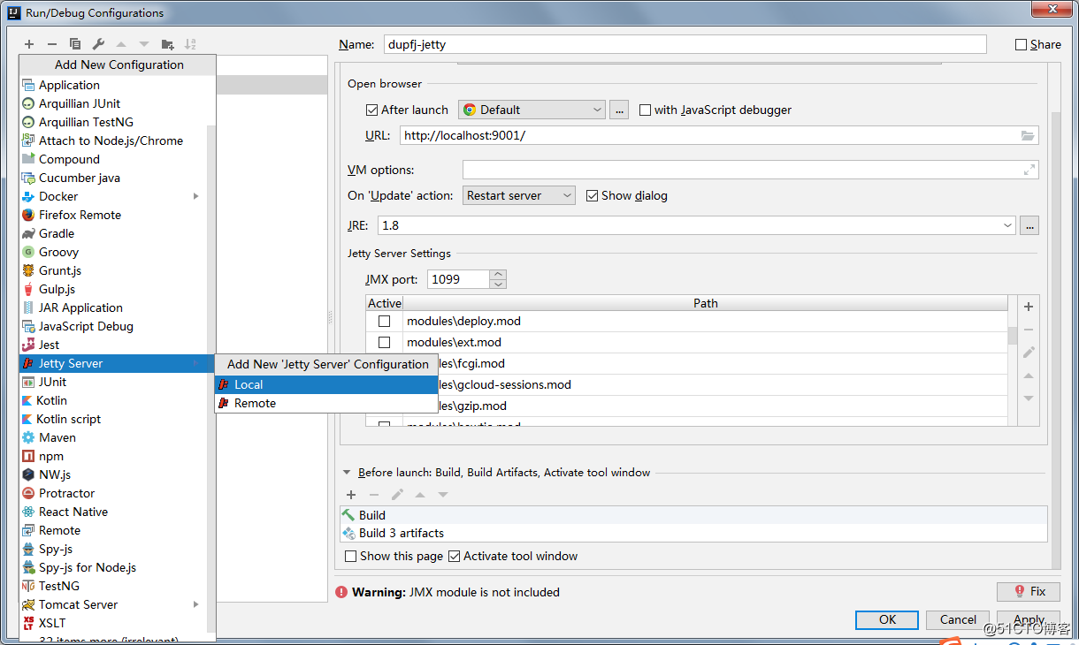Open the Restart server update action dropdown
Image resolution: width=1079 pixels, height=645 pixels.
(x=519, y=195)
